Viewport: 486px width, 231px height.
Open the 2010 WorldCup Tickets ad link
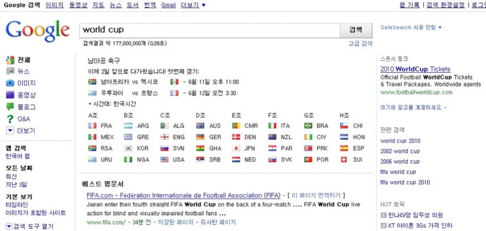pyautogui.click(x=415, y=69)
